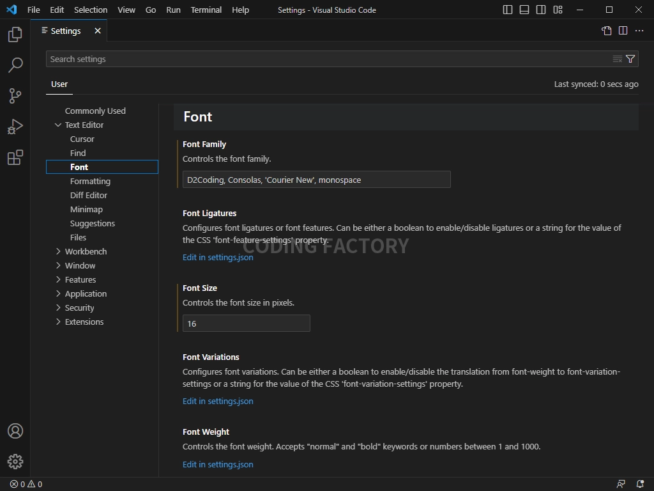Viewport: 654px width, 491px height.
Task: Click the feedback icon in status bar
Action: [x=621, y=485]
